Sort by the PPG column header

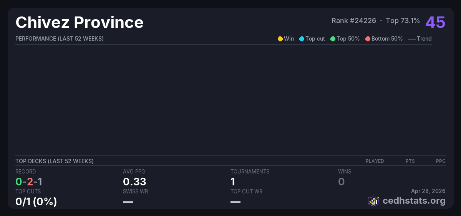(441, 161)
